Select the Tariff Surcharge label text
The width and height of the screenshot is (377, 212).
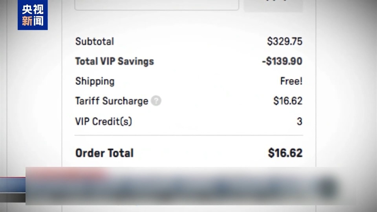point(112,101)
